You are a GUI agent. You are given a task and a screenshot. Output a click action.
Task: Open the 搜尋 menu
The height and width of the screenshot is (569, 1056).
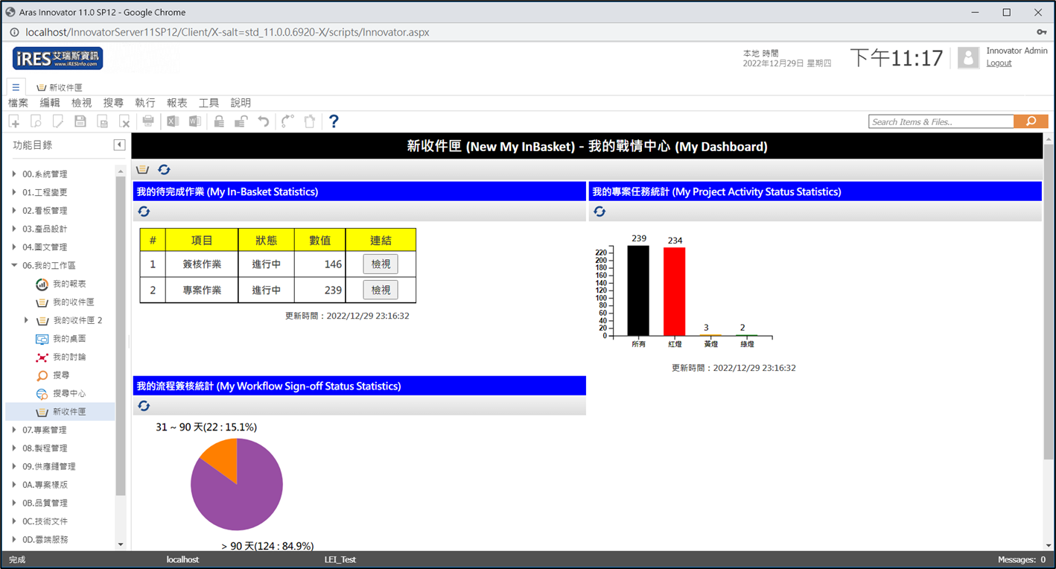coord(113,103)
